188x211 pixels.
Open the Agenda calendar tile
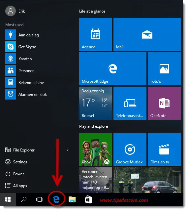tap(96, 34)
